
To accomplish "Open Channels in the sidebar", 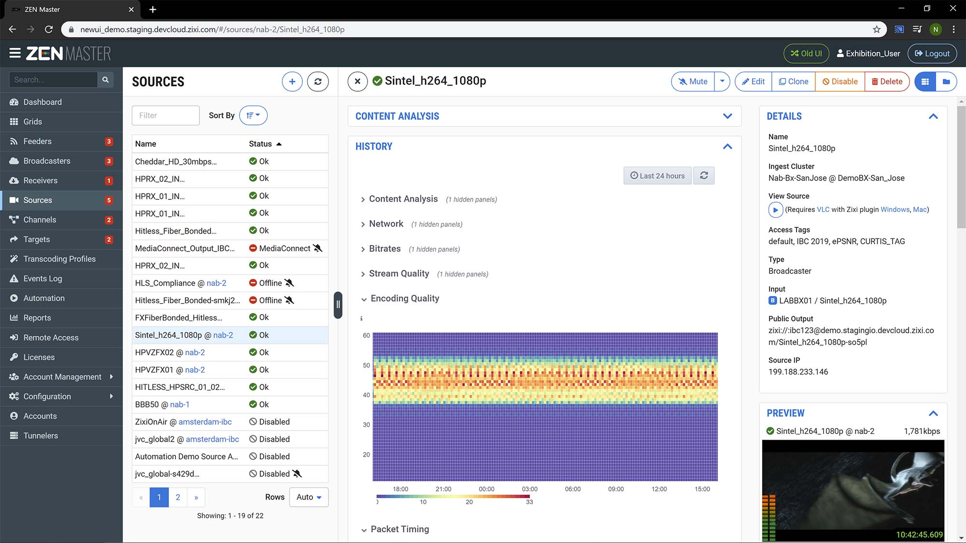I will coord(40,220).
